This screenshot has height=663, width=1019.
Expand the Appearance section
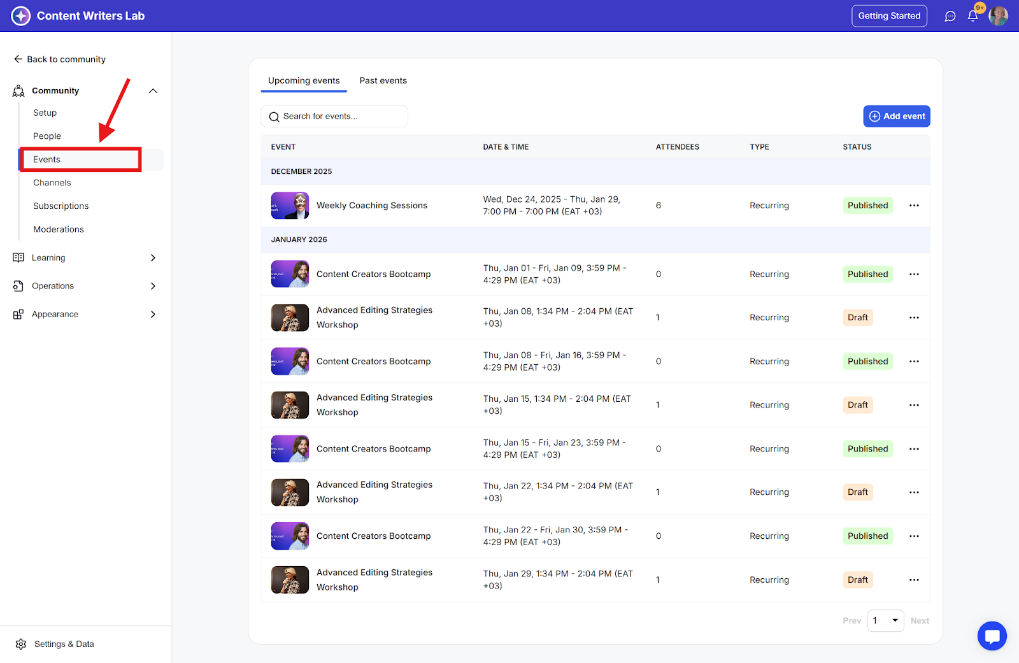click(153, 314)
